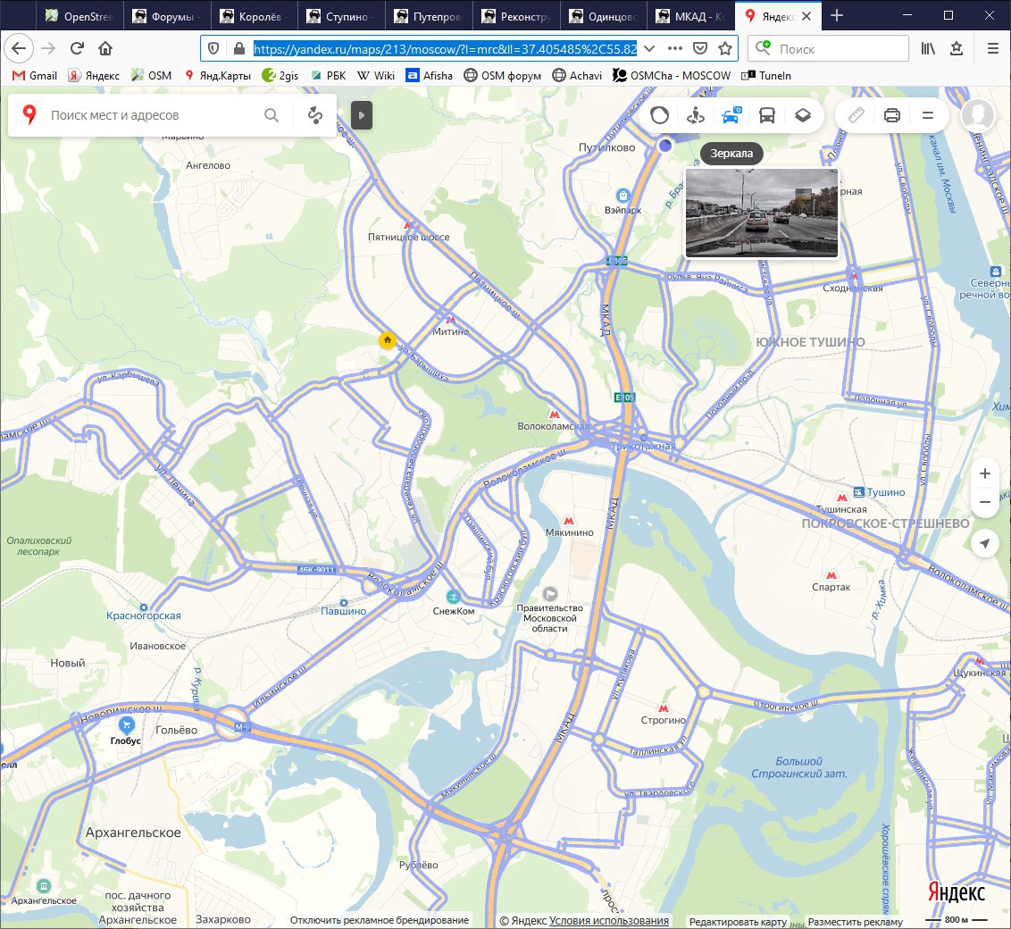Open the 2gis bookmark
The image size is (1011, 929).
[x=280, y=75]
